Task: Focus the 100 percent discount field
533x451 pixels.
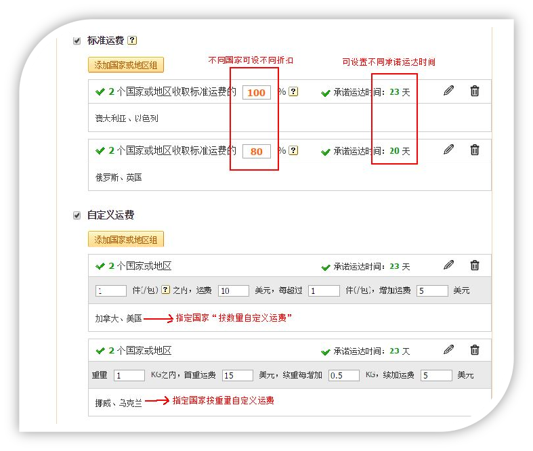Action: [257, 93]
